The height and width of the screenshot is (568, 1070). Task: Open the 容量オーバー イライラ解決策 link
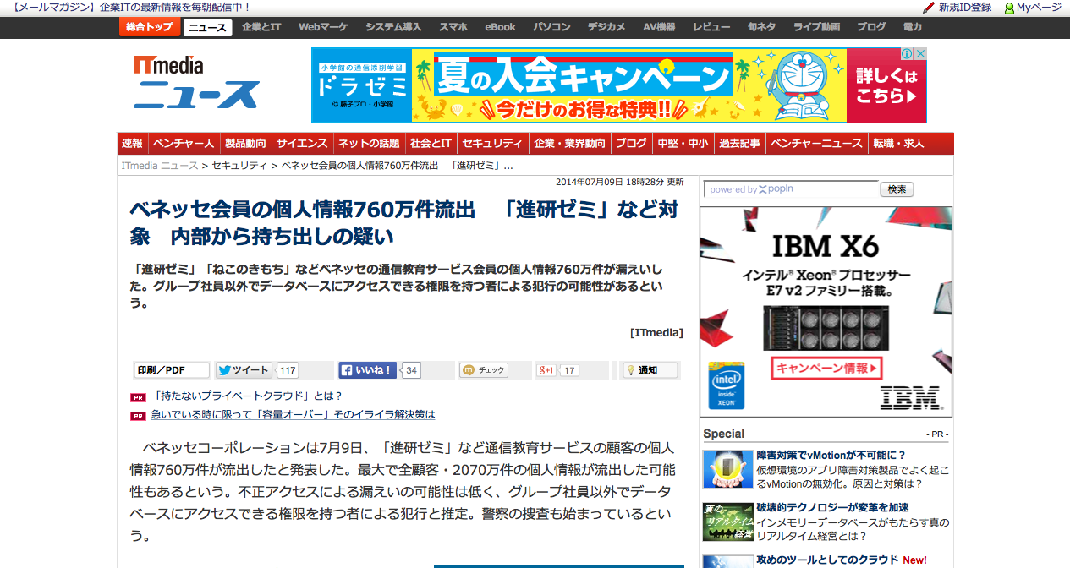pyautogui.click(x=293, y=415)
